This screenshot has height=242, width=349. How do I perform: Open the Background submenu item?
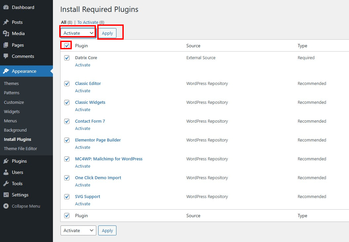[x=15, y=130]
